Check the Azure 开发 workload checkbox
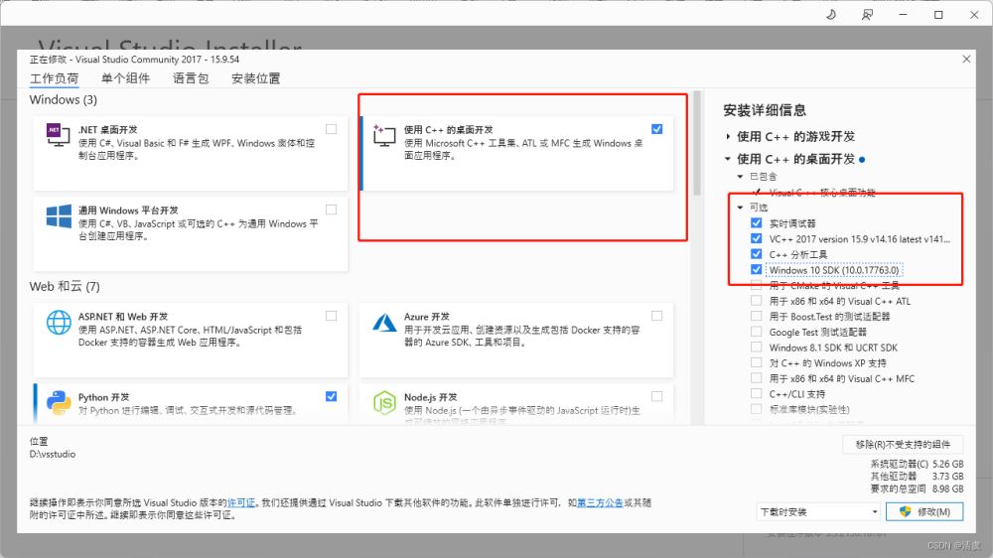This screenshot has width=993, height=558. 657,316
